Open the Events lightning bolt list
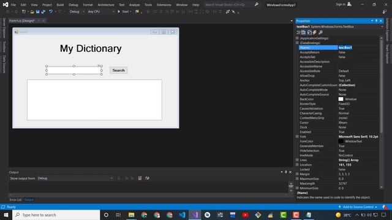The width and height of the screenshot is (392, 220). click(x=315, y=32)
